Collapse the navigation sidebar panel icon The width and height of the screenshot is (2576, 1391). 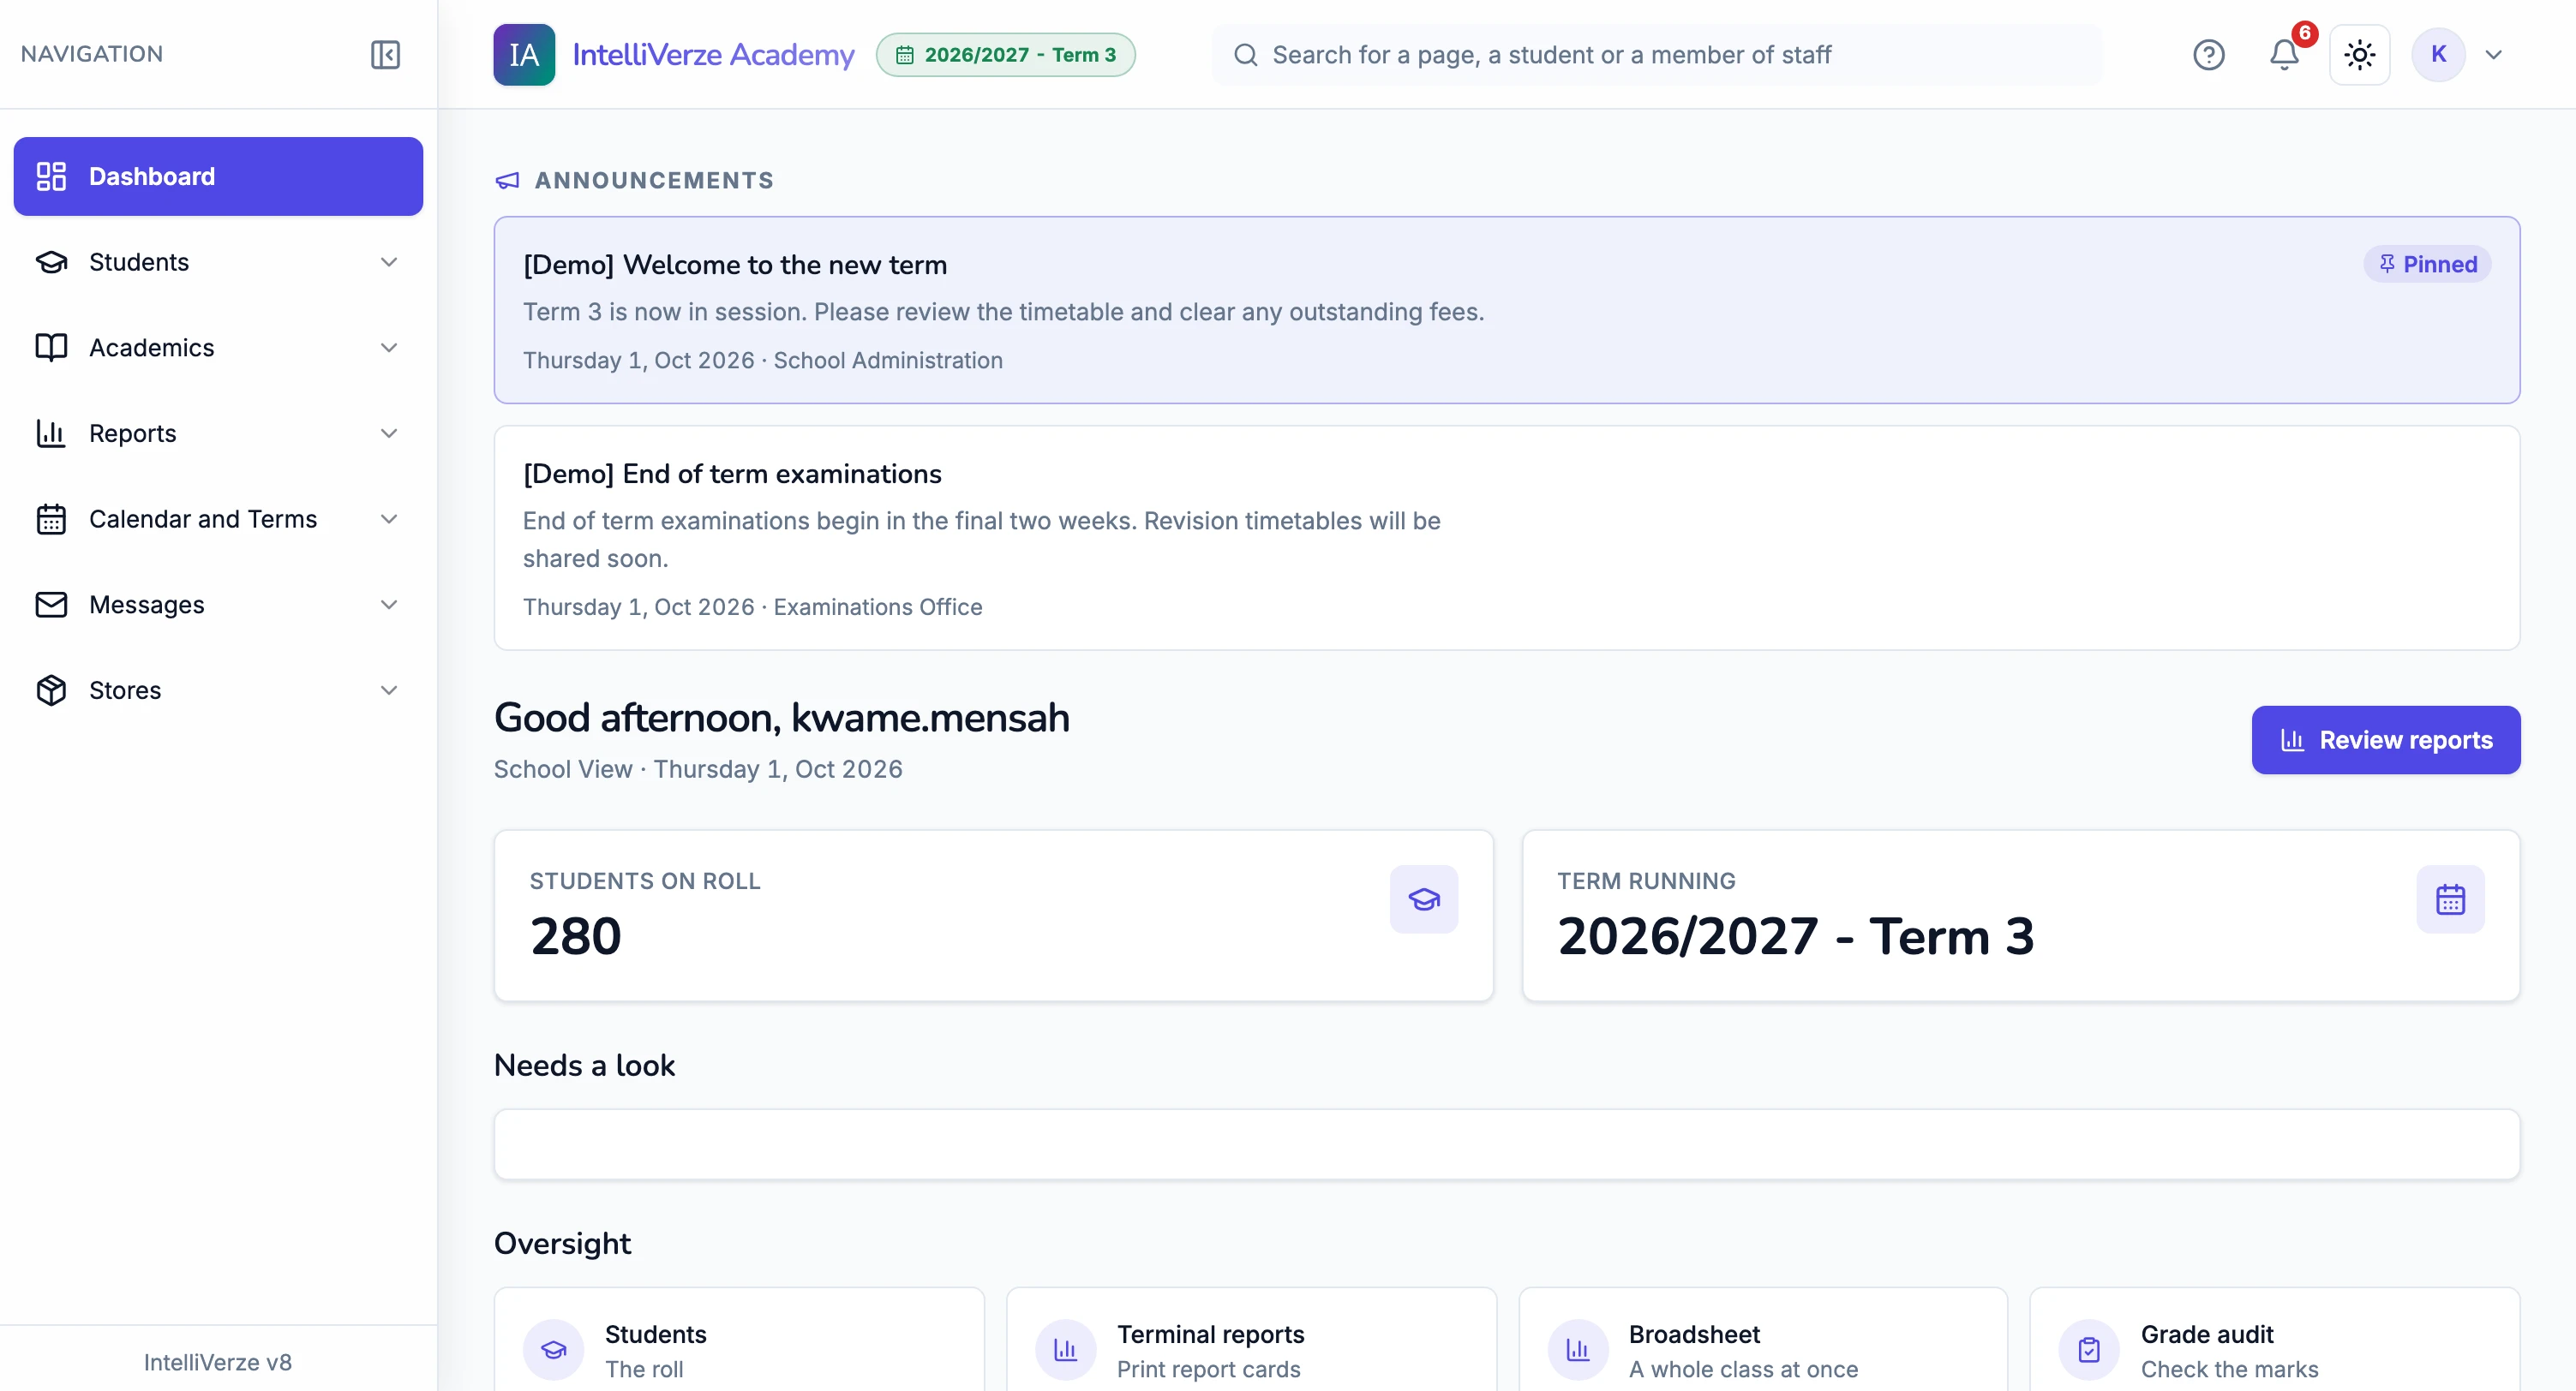click(385, 54)
